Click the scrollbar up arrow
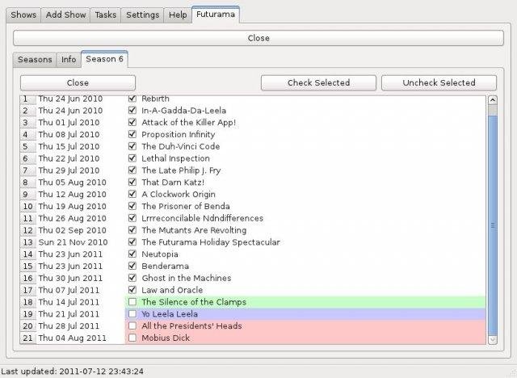 (493, 100)
